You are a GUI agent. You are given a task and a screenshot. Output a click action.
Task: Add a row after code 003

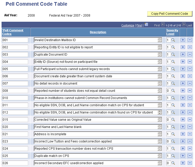[x=183, y=54]
